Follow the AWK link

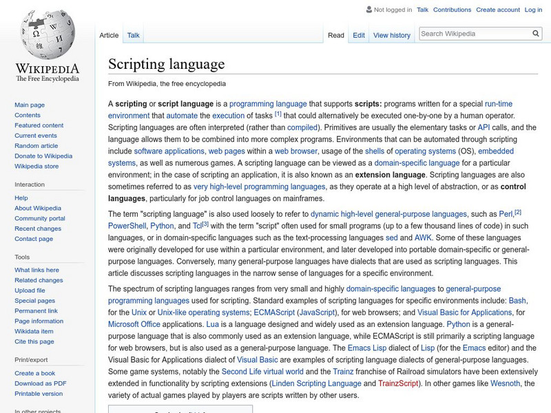pos(423,237)
